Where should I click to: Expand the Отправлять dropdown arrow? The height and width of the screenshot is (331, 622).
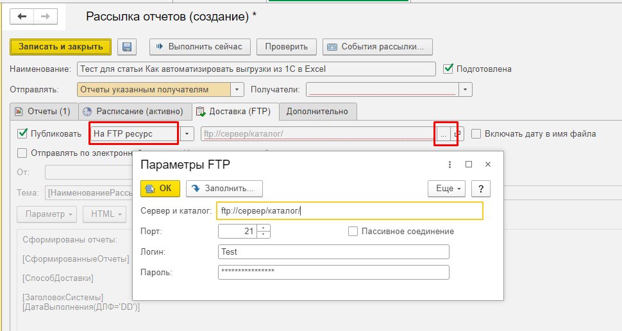237,90
